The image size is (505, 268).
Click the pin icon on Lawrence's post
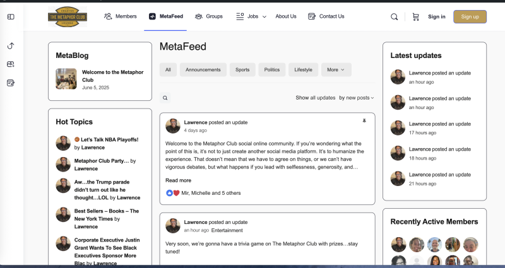pos(364,120)
